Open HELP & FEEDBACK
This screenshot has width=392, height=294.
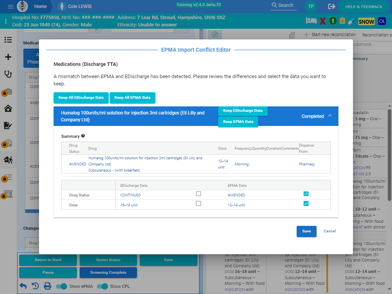tap(364, 7)
